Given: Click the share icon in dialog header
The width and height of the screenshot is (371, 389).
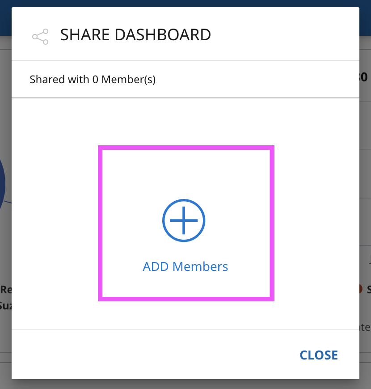Looking at the screenshot, I should coord(40,37).
